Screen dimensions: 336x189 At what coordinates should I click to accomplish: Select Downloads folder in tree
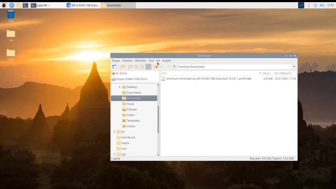[133, 98]
